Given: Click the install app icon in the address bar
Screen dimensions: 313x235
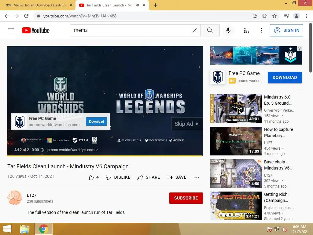Looking at the screenshot, I should click(x=255, y=16).
